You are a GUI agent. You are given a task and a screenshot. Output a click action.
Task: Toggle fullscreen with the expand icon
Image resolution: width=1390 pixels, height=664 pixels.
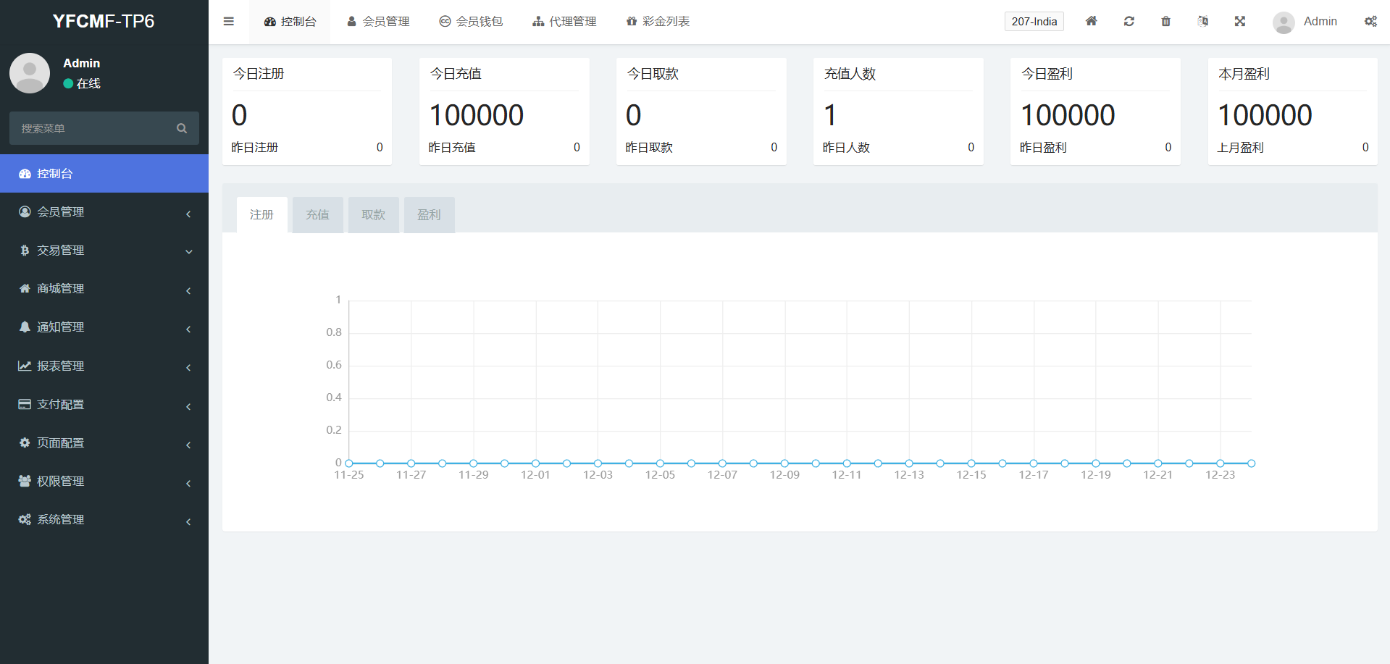[1239, 22]
